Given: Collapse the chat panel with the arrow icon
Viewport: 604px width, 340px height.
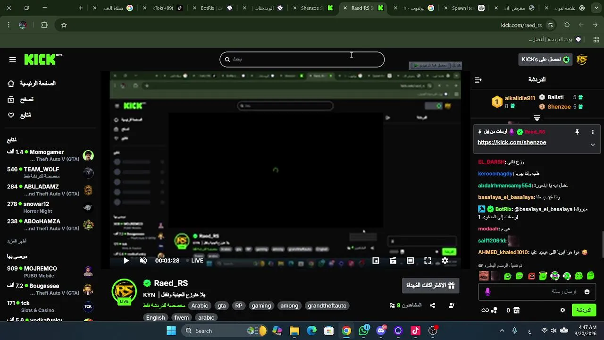Looking at the screenshot, I should (x=478, y=80).
